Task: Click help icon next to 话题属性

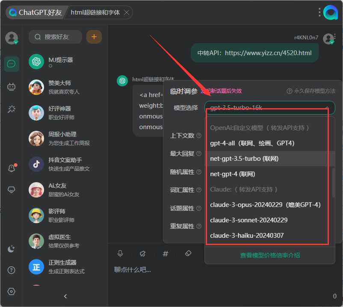Action: [x=199, y=208]
